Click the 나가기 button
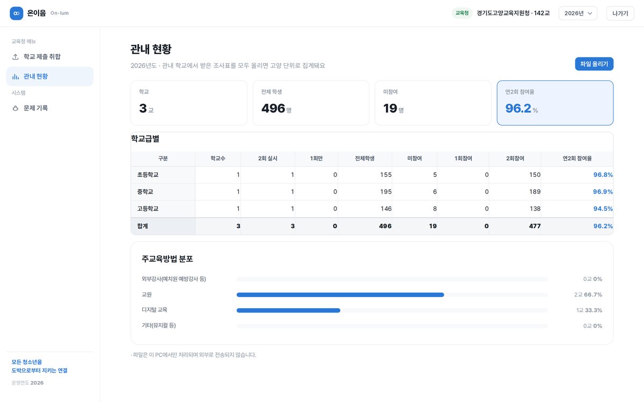 click(620, 13)
